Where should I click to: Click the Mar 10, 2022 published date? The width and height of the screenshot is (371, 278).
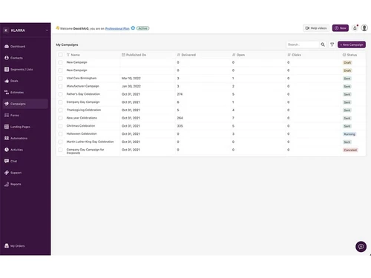pyautogui.click(x=131, y=78)
